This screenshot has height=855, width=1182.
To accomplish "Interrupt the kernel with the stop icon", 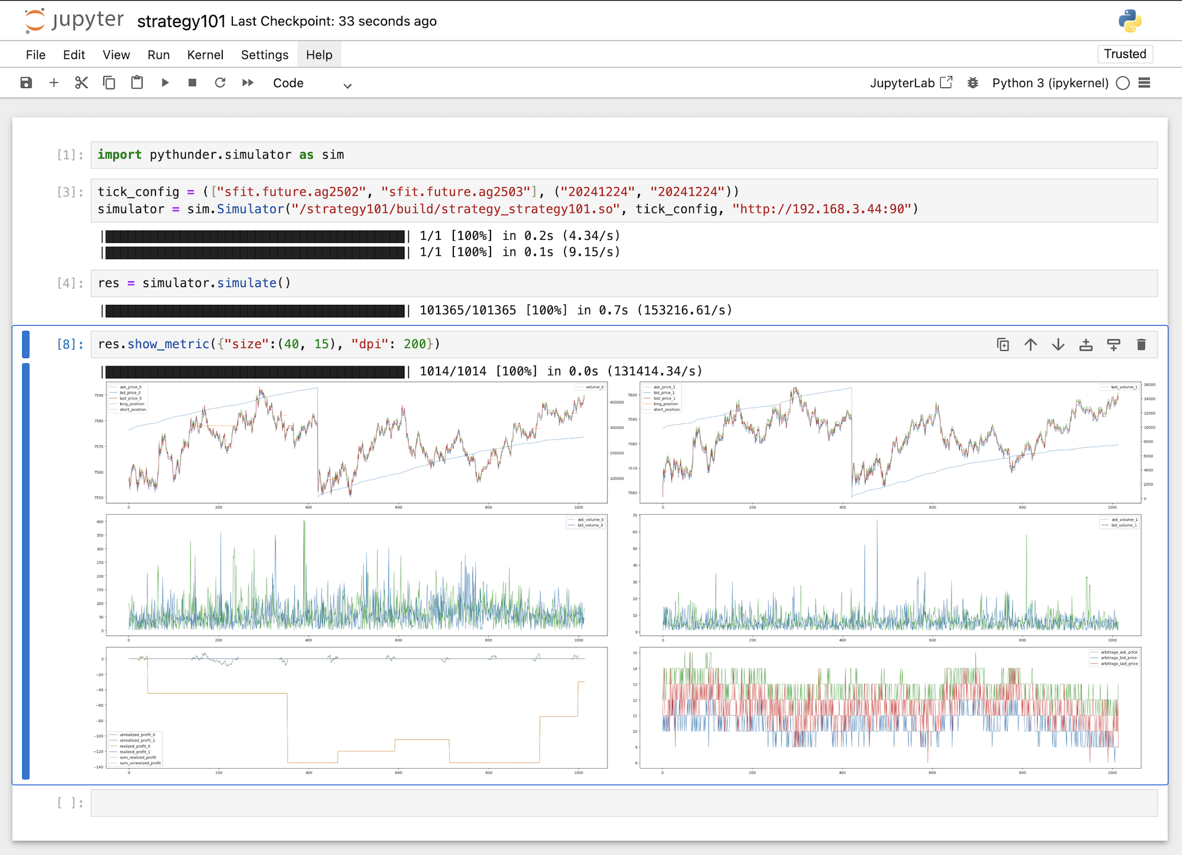I will pyautogui.click(x=193, y=83).
